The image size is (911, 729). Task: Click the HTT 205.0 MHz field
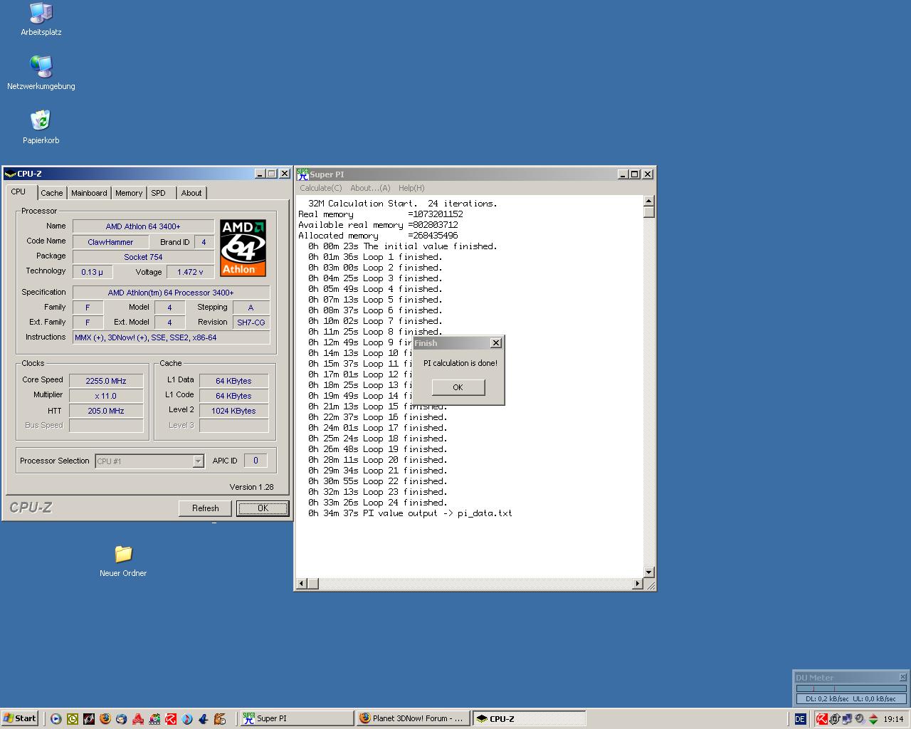point(106,411)
